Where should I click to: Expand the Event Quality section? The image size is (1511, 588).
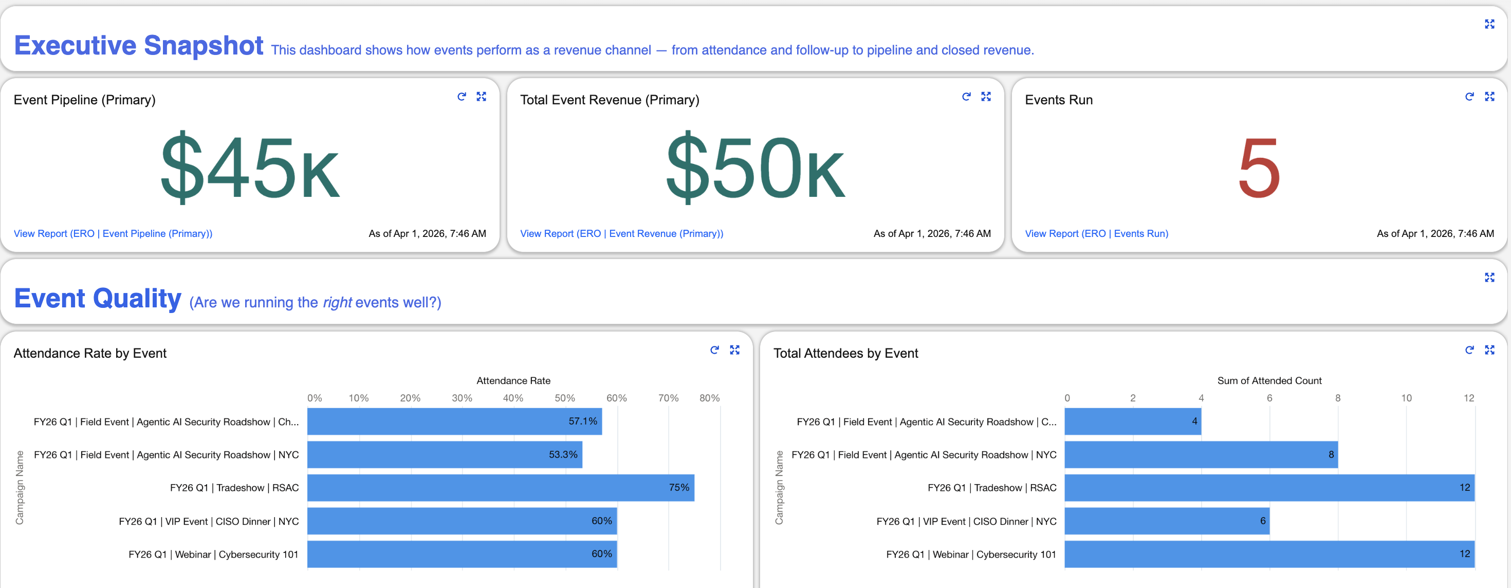click(1490, 277)
